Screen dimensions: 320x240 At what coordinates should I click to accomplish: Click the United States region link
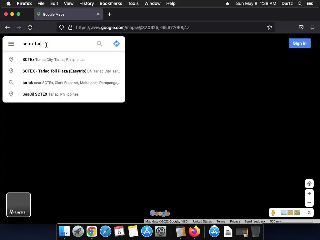pyautogui.click(x=202, y=222)
